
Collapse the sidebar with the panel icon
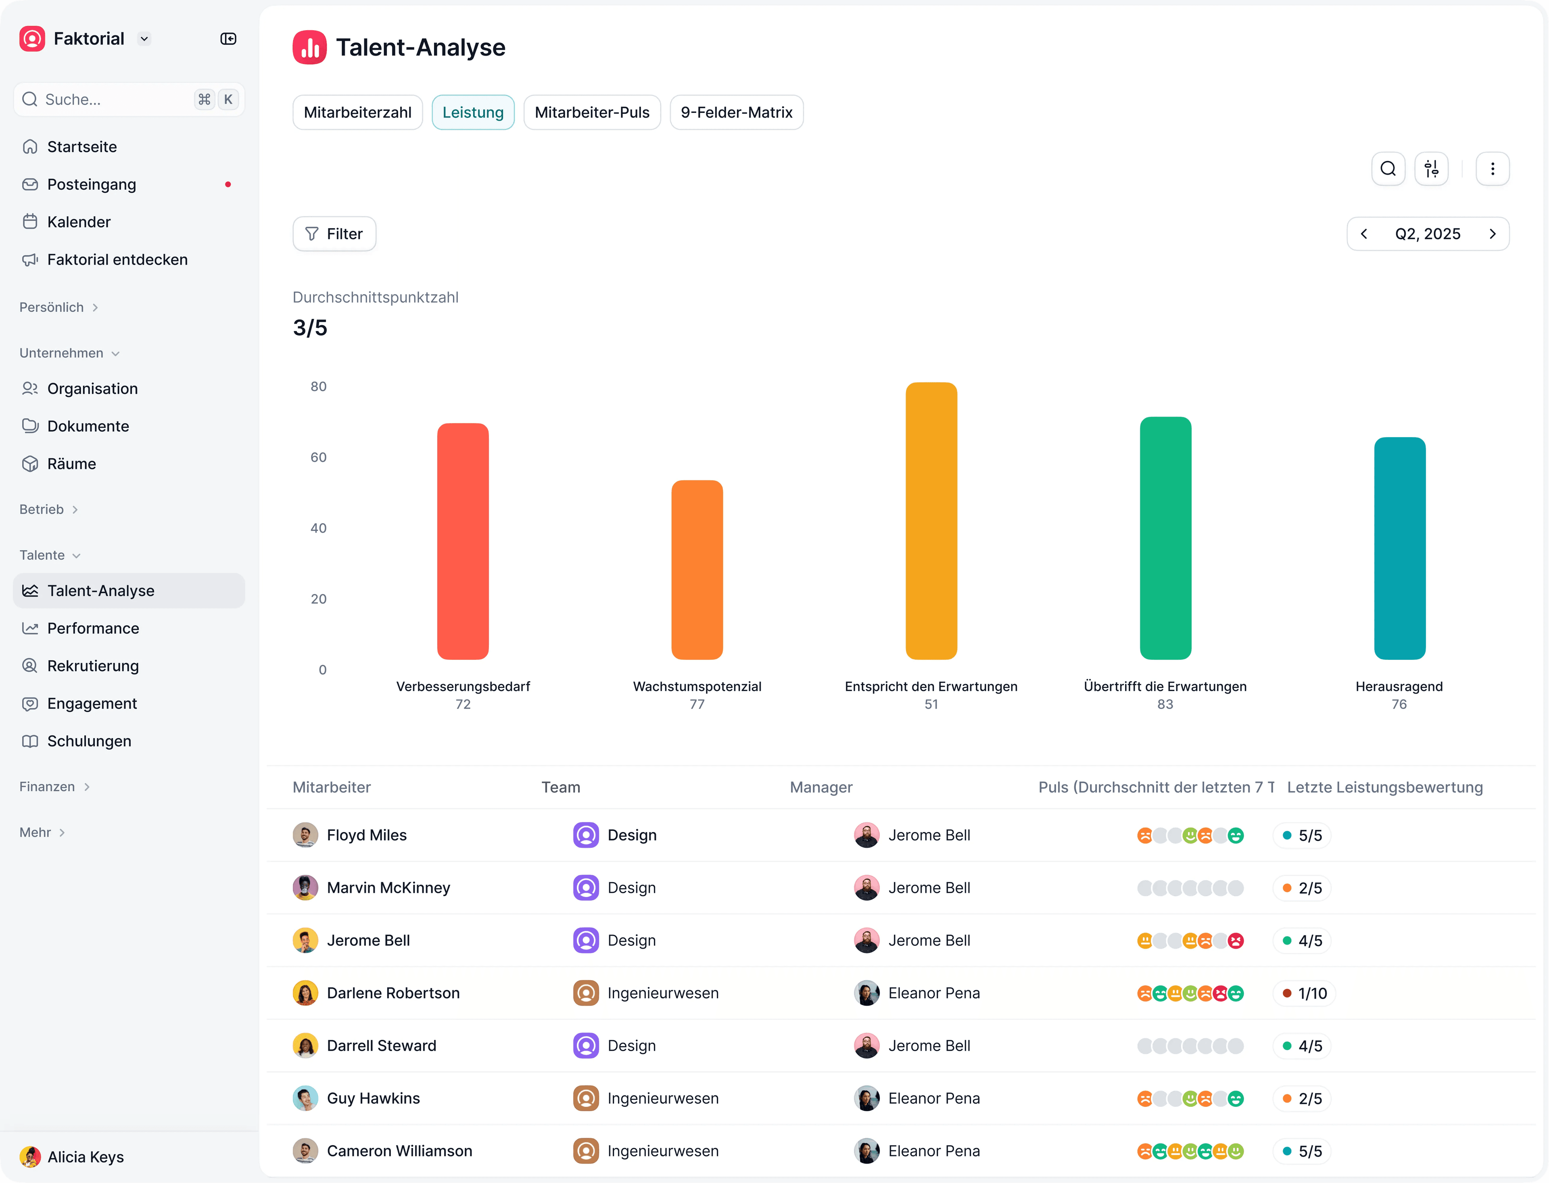point(228,39)
